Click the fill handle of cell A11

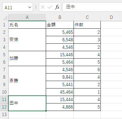tap(46, 111)
